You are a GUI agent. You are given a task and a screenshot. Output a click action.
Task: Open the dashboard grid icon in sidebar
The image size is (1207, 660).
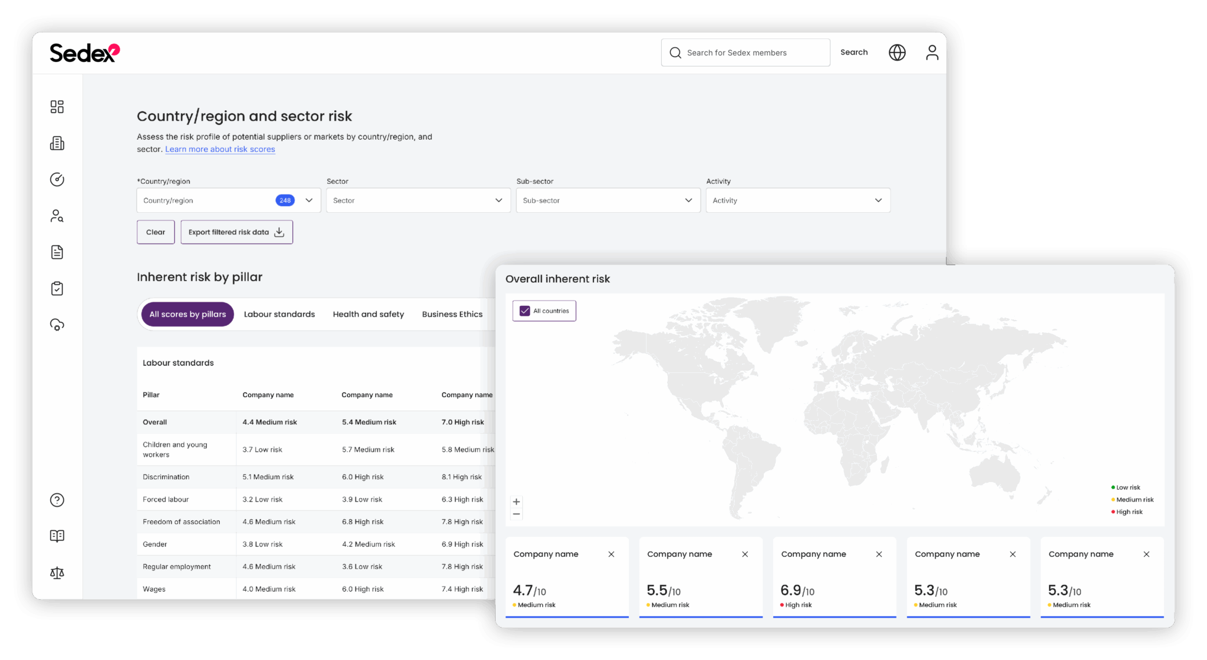(x=57, y=107)
